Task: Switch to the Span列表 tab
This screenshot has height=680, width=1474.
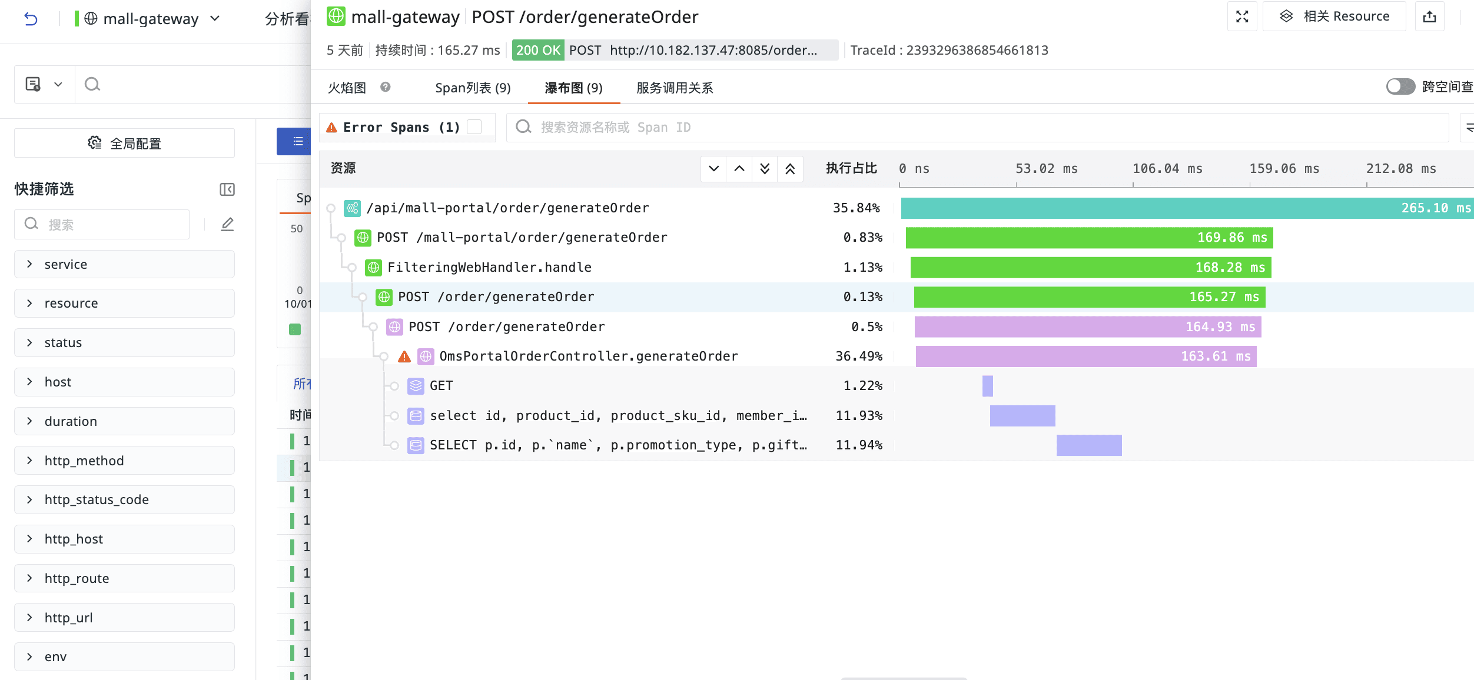Action: click(473, 88)
